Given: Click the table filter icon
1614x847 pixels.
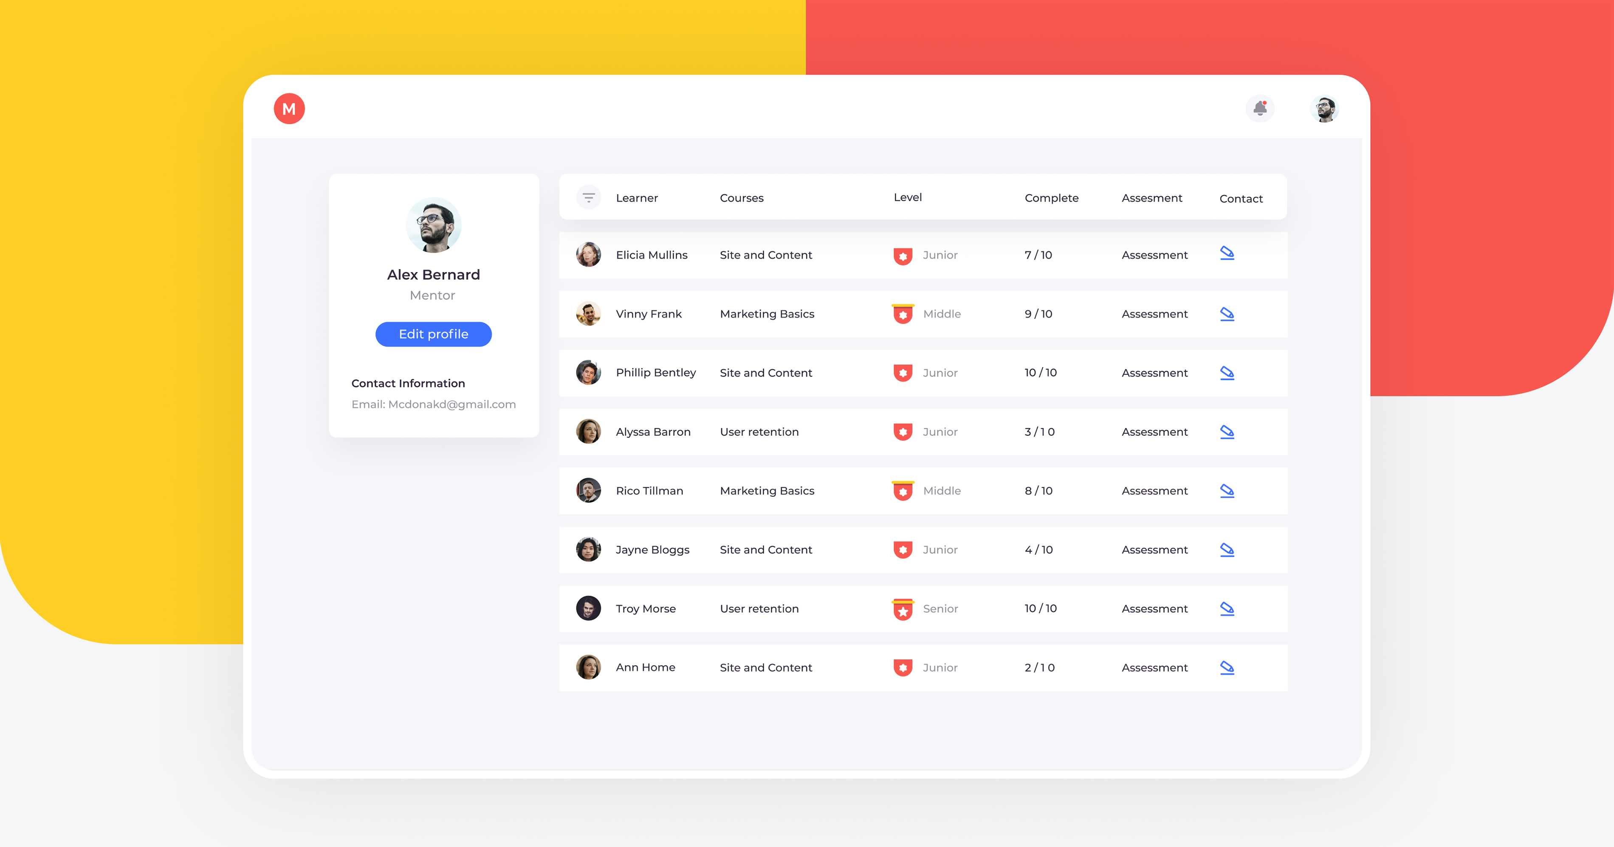Looking at the screenshot, I should (588, 198).
